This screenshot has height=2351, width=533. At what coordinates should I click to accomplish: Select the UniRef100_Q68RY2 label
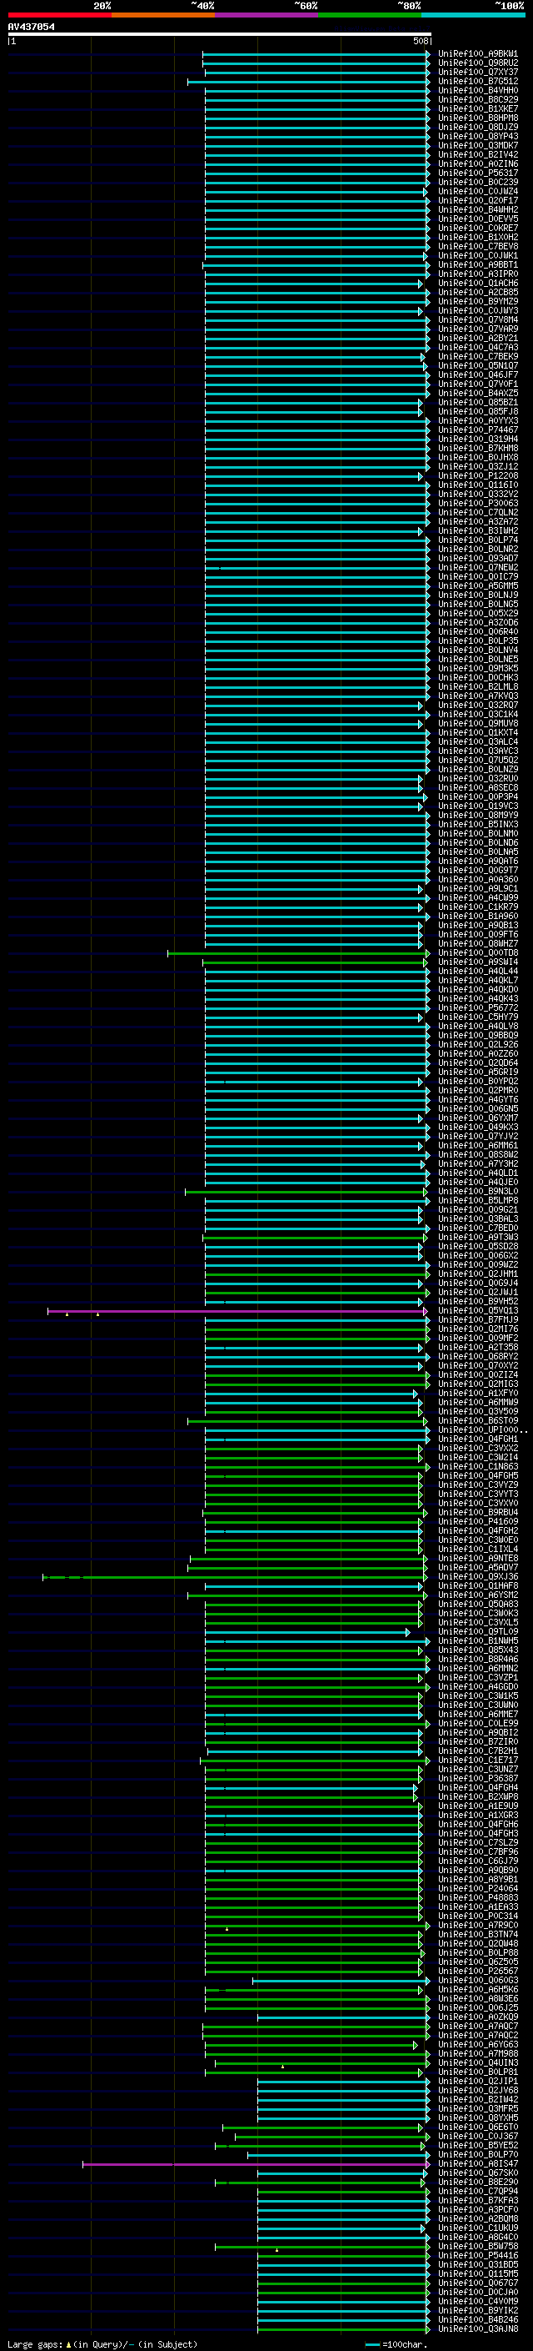(x=477, y=1357)
